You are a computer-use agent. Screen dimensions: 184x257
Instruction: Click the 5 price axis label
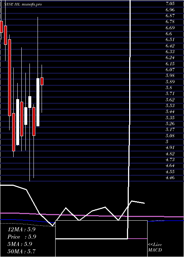click(167, 142)
